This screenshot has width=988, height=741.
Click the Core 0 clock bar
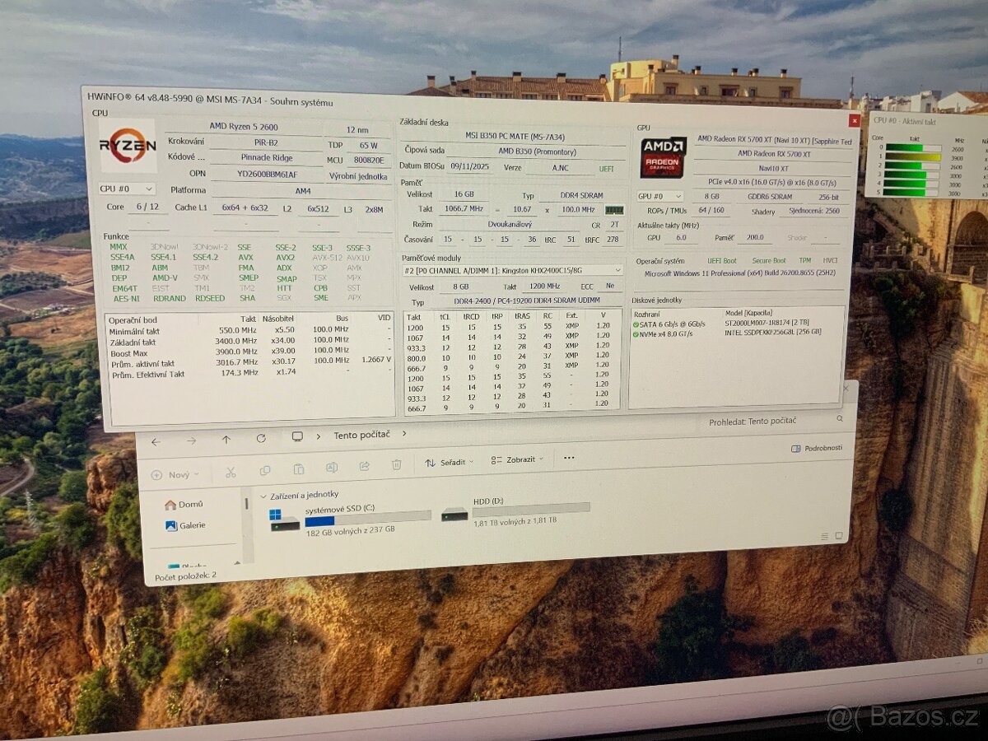click(913, 148)
